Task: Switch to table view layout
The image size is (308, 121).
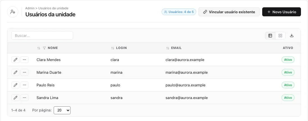Action: click(x=270, y=36)
